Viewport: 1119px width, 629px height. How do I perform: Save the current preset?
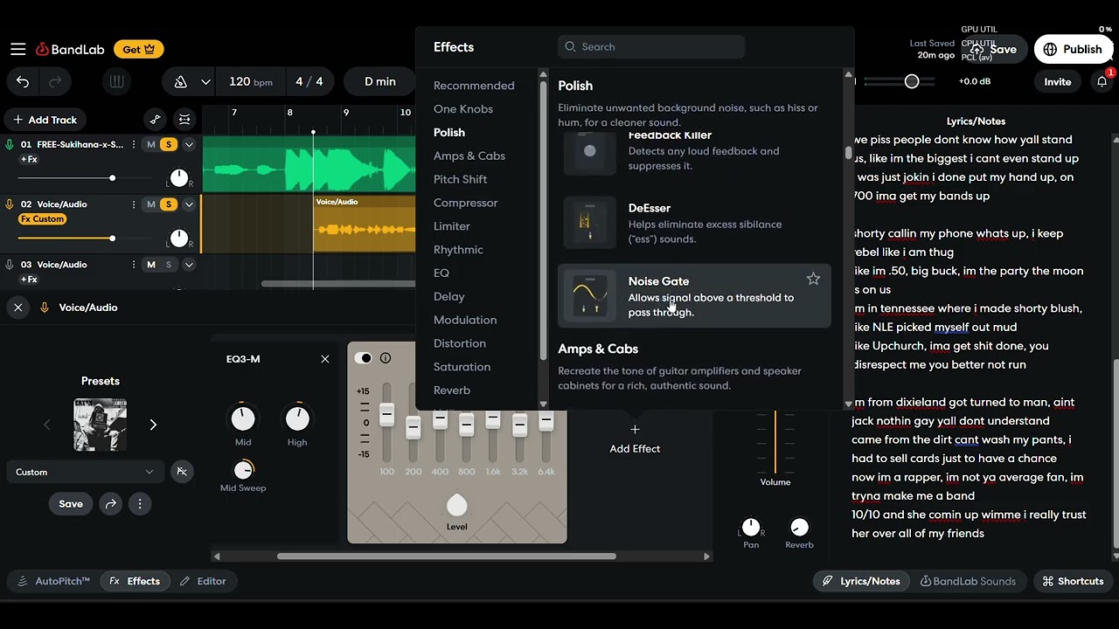click(71, 503)
